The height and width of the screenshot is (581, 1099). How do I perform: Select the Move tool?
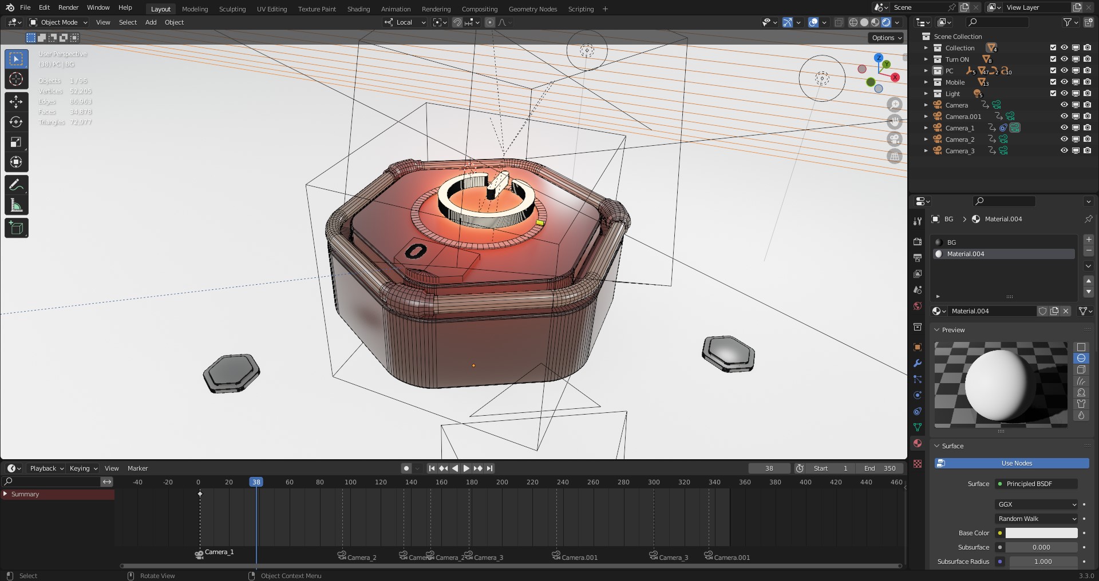(x=16, y=101)
